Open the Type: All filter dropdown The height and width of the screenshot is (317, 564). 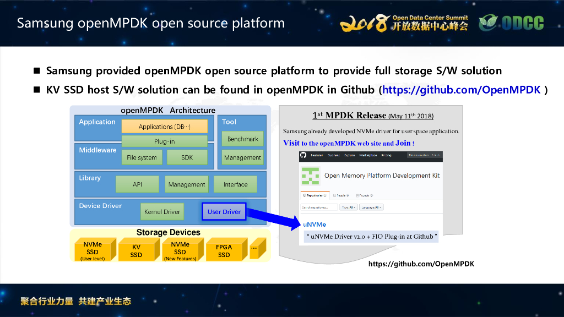(349, 207)
